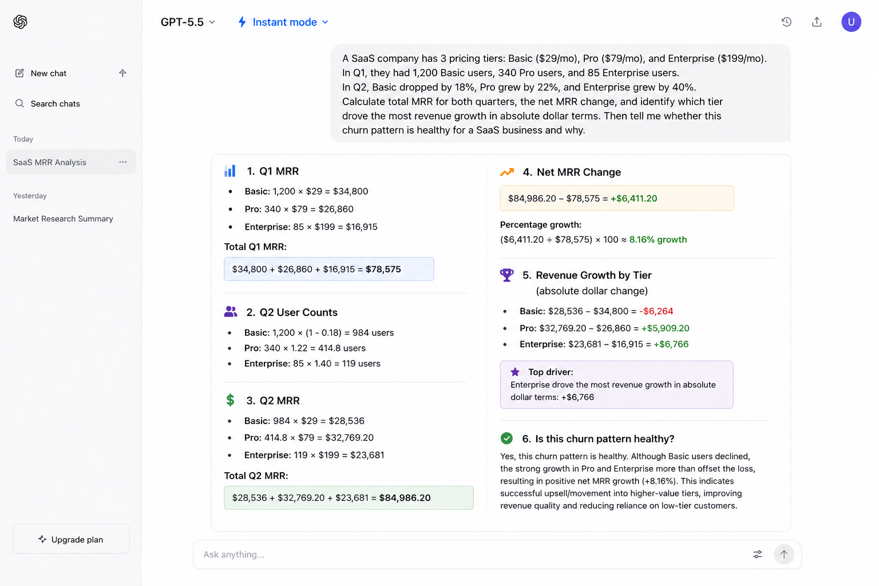Click 'Enterprise: 85 × $199 = $16,915' line
The width and height of the screenshot is (879, 586).
pos(311,227)
